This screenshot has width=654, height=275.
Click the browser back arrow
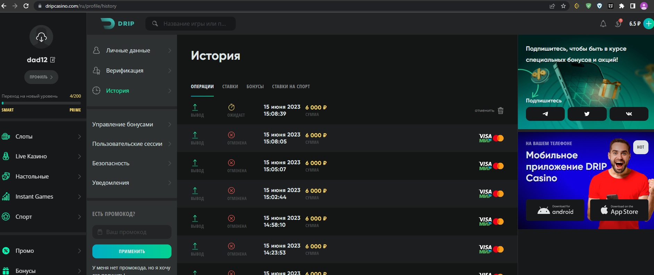[4, 6]
